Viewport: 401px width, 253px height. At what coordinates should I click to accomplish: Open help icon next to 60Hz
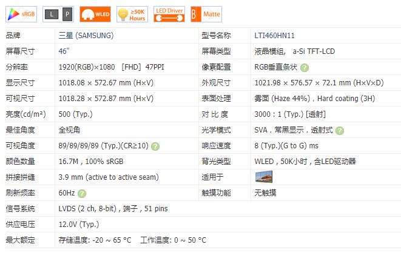point(82,193)
